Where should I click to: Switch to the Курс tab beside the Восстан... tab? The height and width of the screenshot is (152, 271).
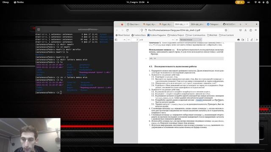tap(149, 24)
